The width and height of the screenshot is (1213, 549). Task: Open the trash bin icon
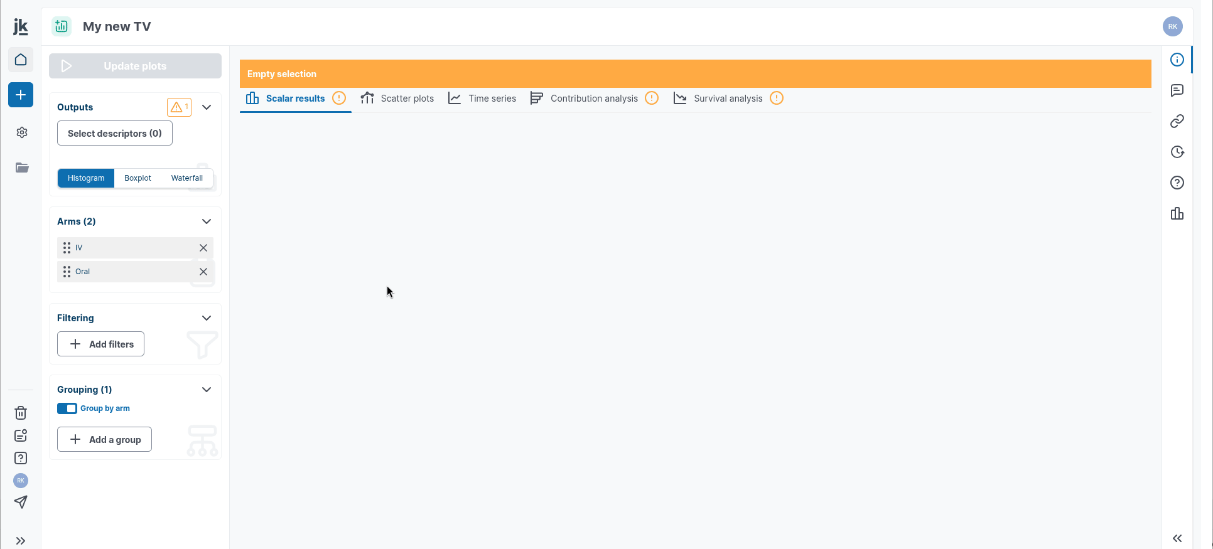pos(21,412)
